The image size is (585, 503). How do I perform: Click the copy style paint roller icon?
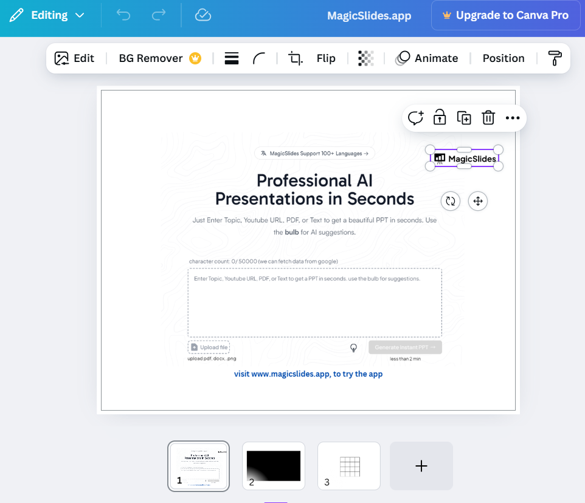555,58
